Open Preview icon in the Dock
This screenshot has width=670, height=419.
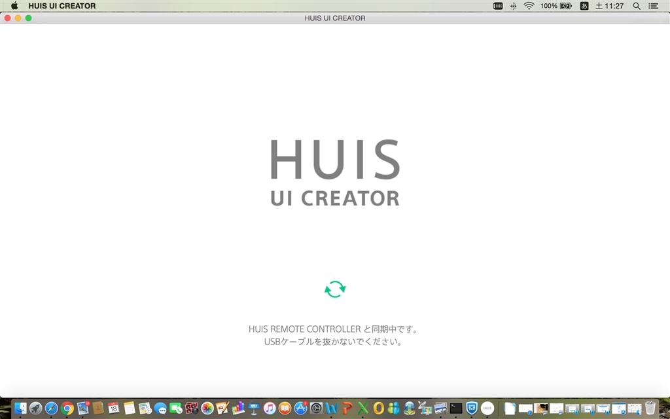(x=440, y=409)
